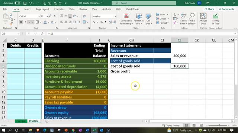Screen dimensions: 238x133
Task: Open the Formulas tab
Action: (59, 9)
